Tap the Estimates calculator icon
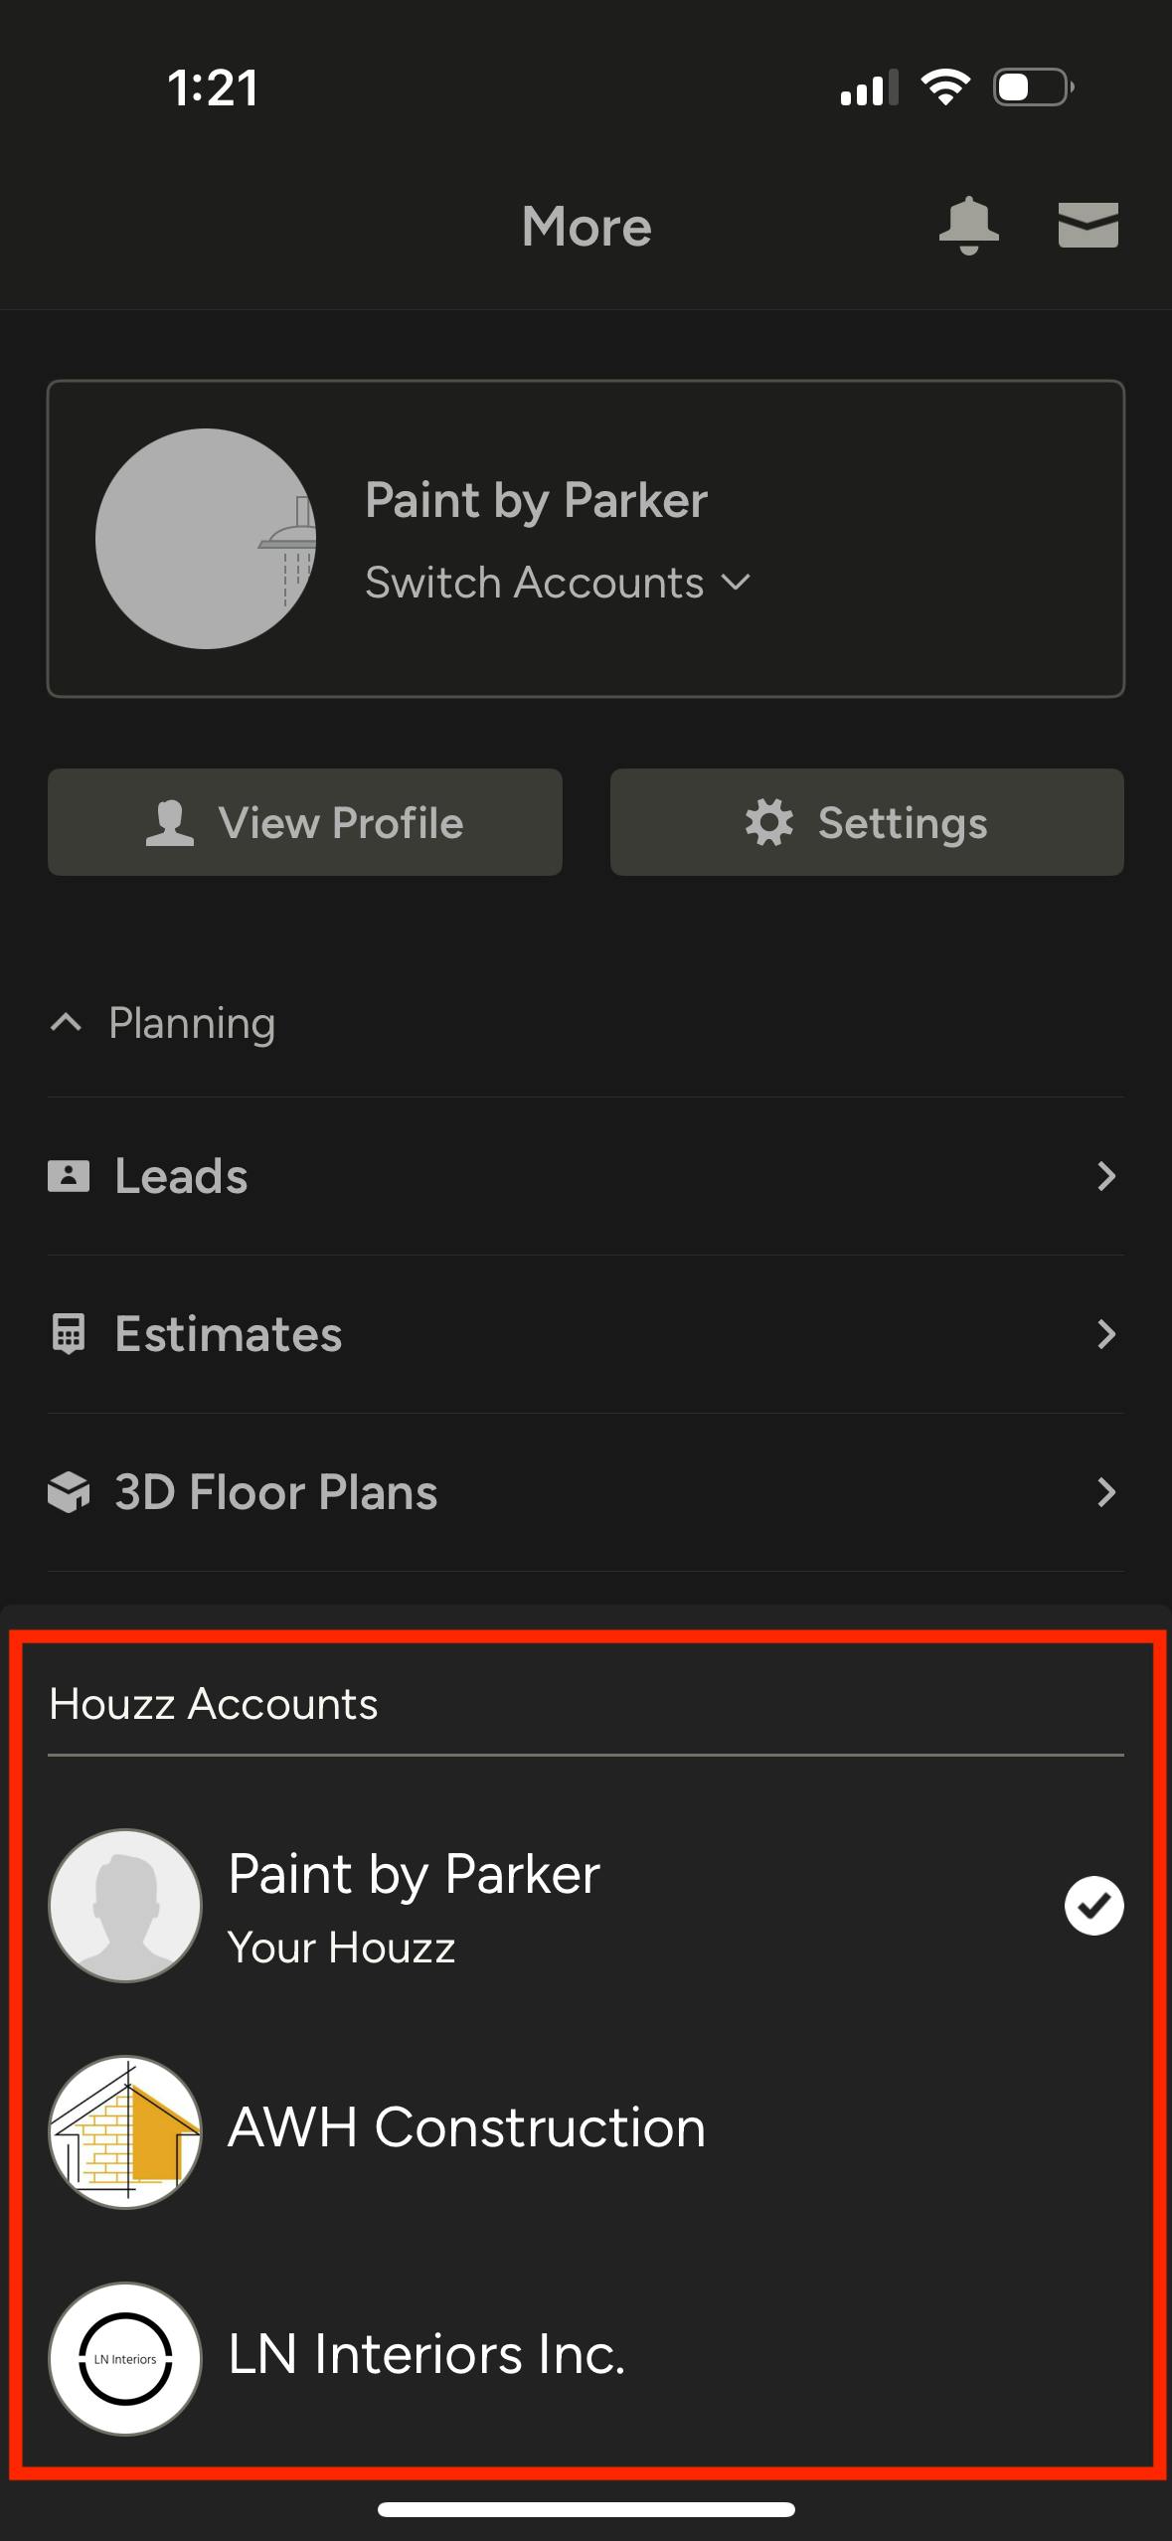 pos(69,1334)
